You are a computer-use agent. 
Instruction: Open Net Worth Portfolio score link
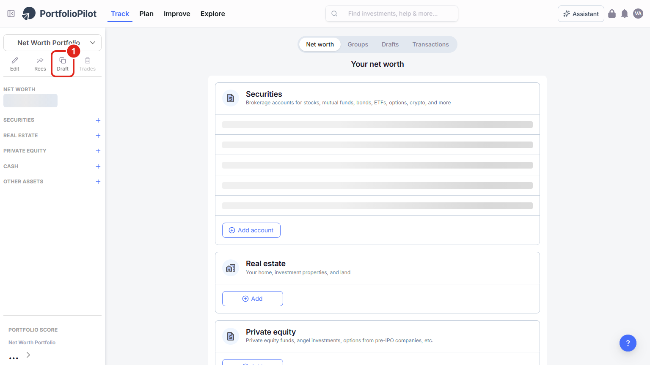[32, 343]
